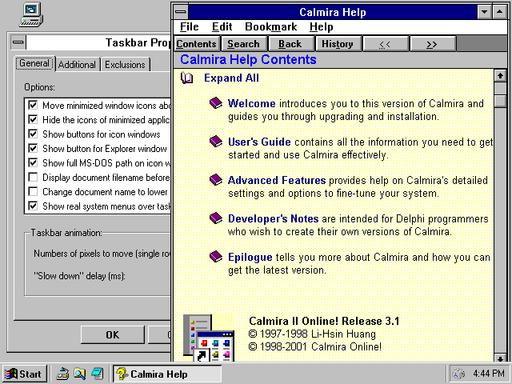The width and height of the screenshot is (512, 384).
Task: Enable Display document filename before option
Action: (x=33, y=177)
